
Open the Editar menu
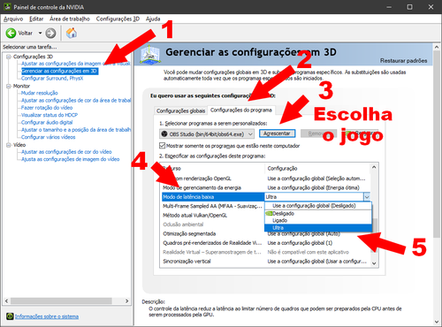(x=36, y=19)
